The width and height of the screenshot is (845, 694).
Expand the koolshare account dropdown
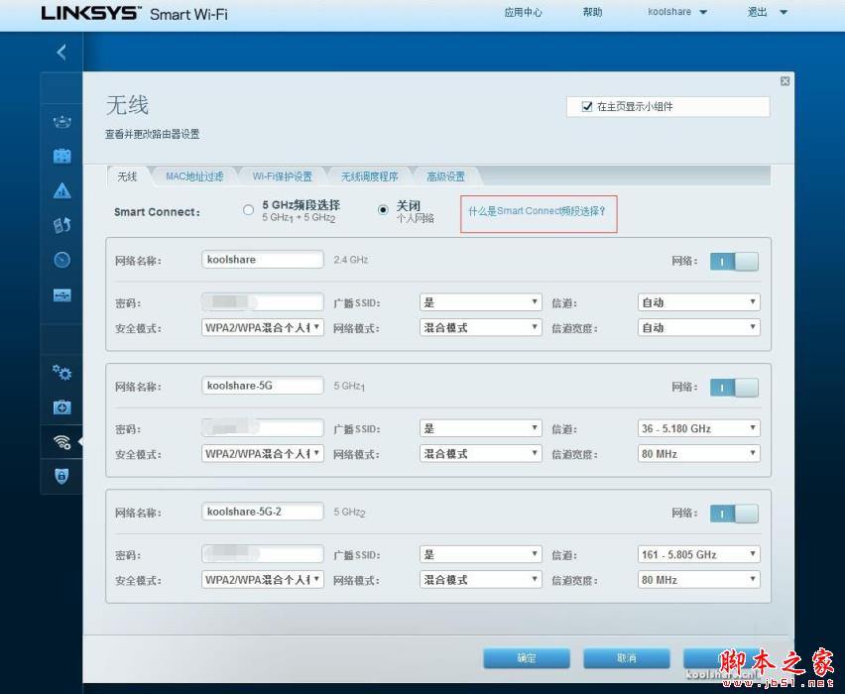point(677,12)
